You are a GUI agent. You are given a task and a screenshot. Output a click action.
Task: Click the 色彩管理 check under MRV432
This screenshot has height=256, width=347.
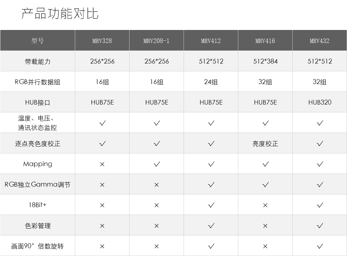pyautogui.click(x=320, y=226)
